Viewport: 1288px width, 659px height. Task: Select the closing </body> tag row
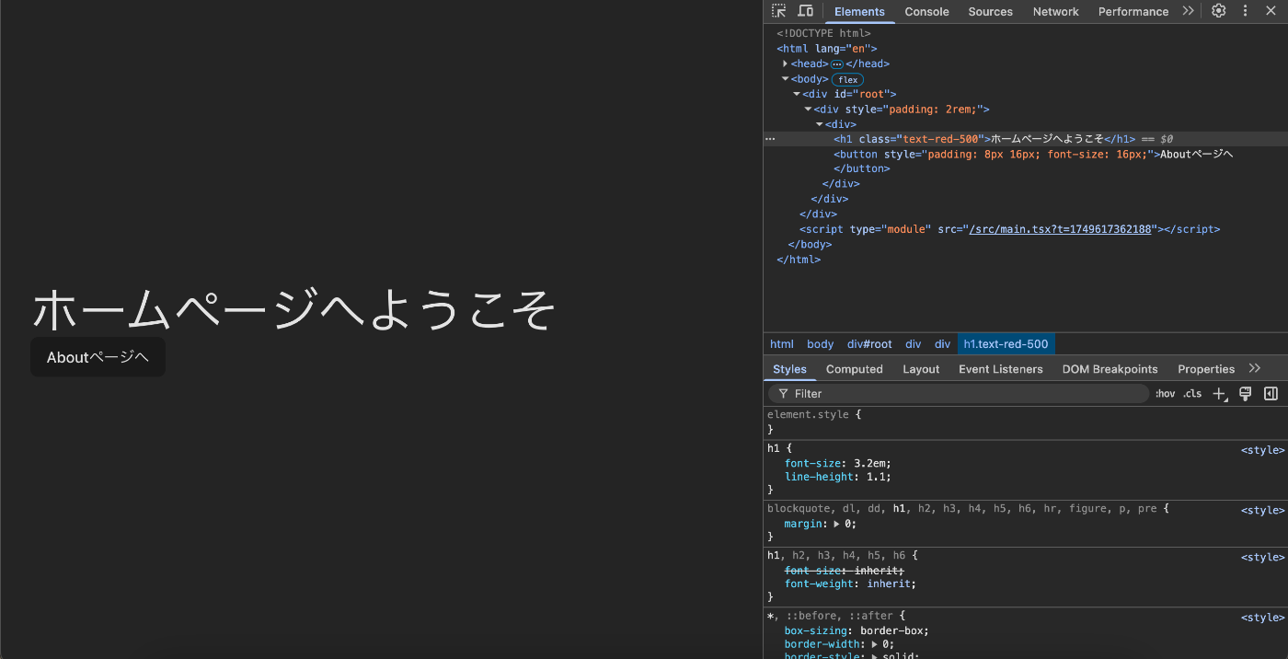click(x=810, y=245)
